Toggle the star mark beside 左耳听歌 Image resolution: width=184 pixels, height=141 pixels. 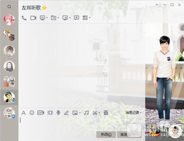pyautogui.click(x=44, y=8)
